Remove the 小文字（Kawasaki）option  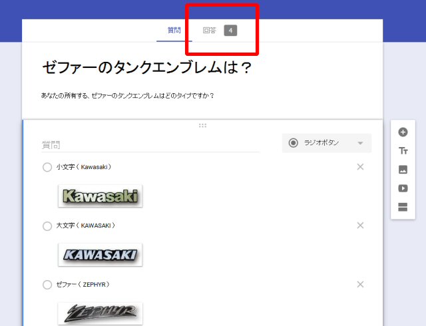click(360, 167)
